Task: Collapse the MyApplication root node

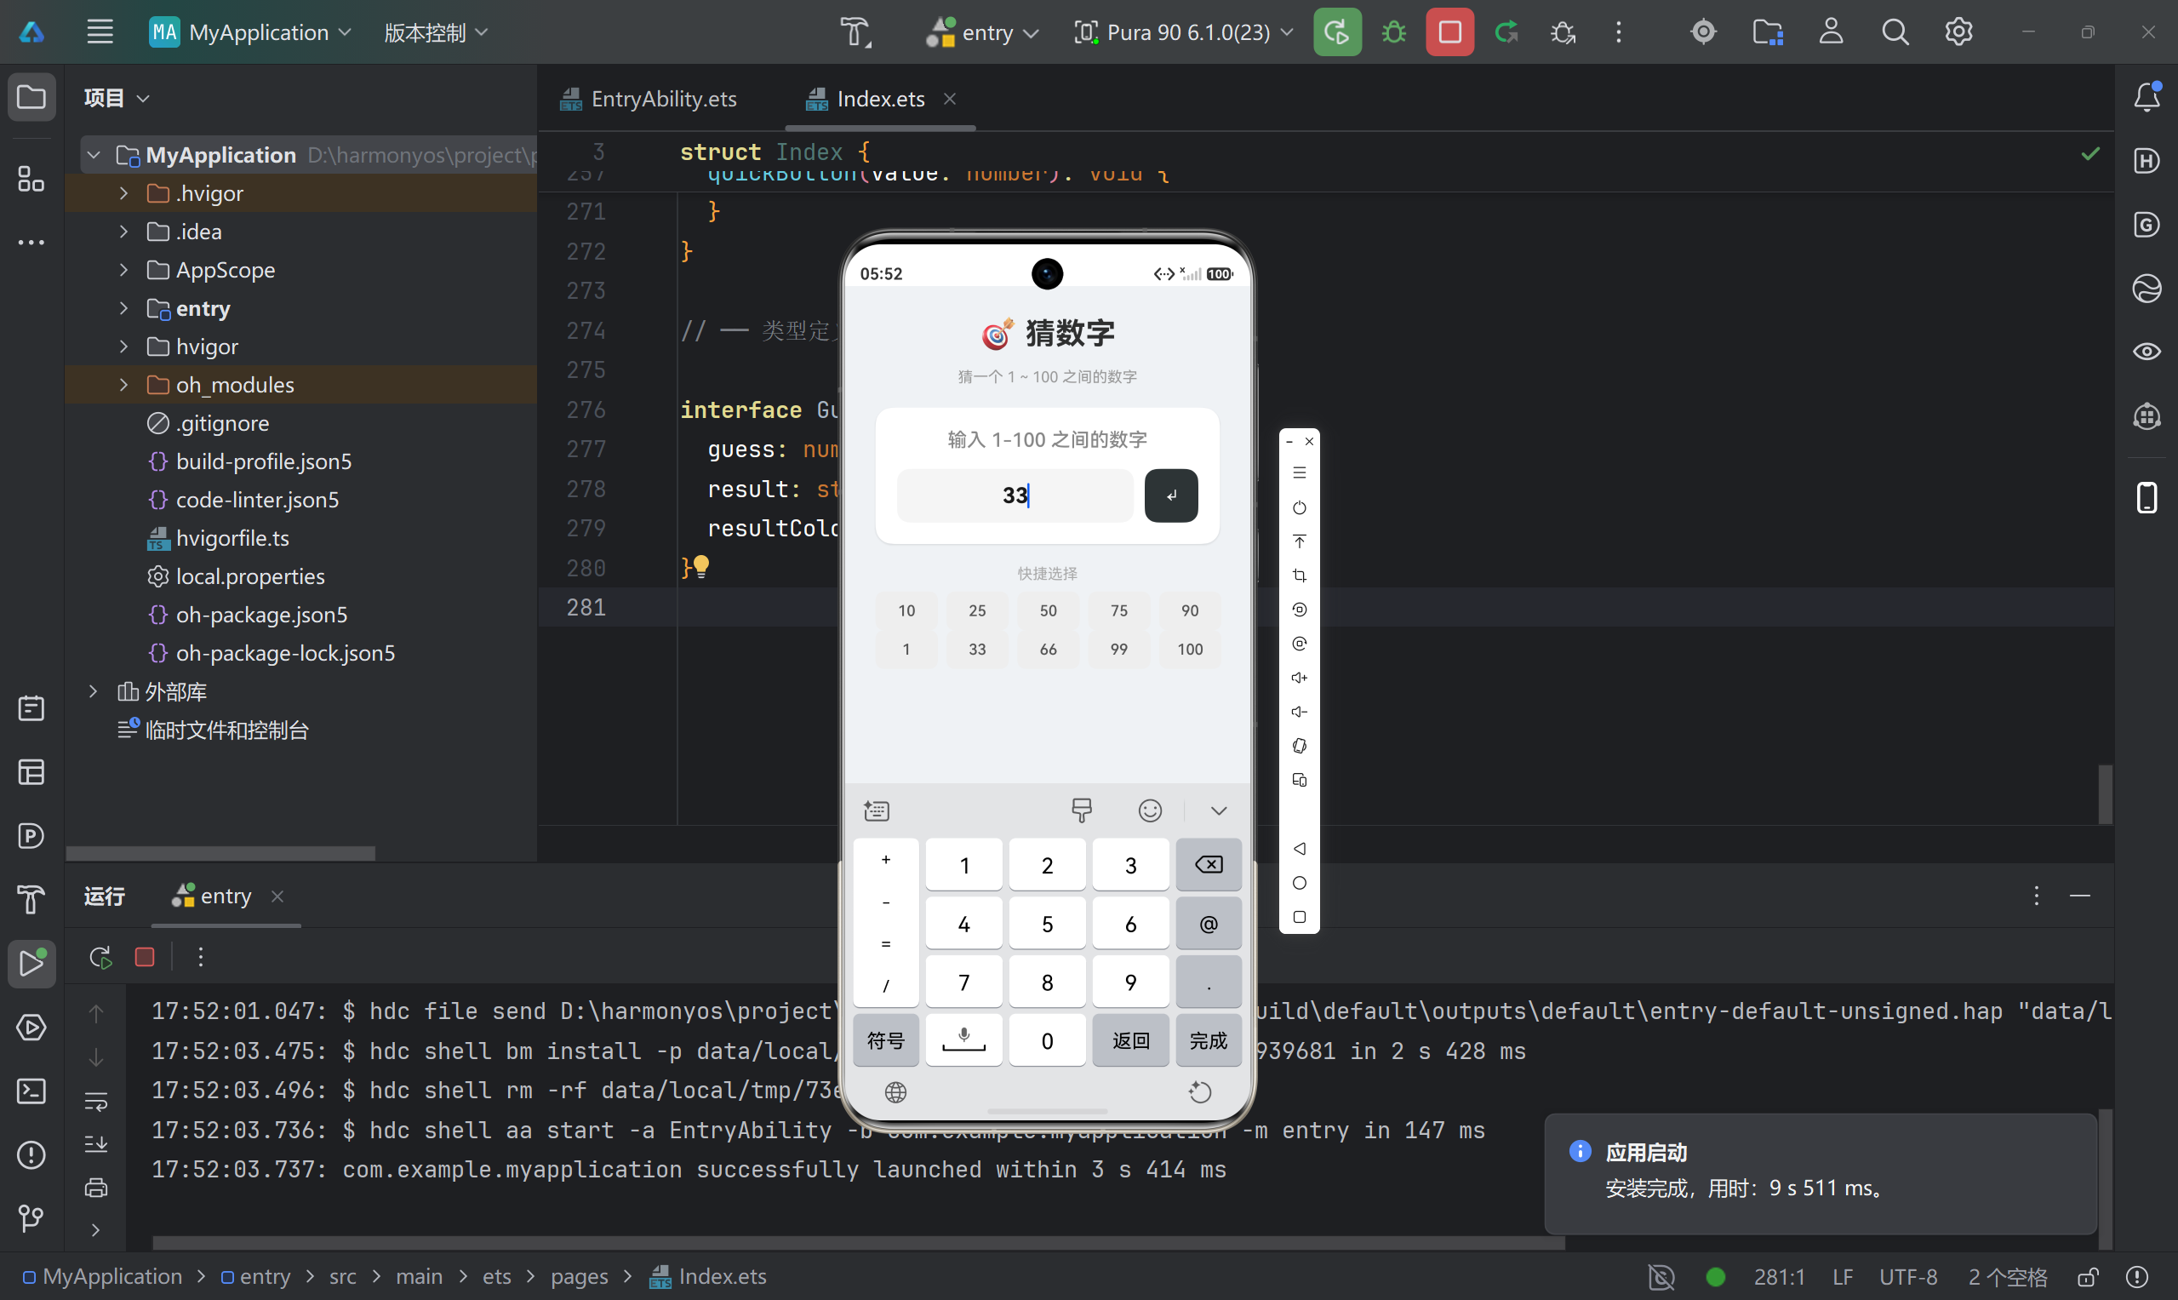Action: [x=94, y=155]
